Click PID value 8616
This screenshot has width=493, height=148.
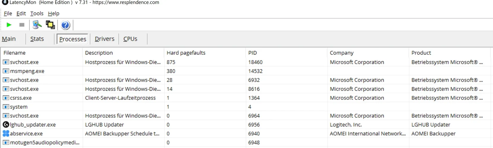click(254, 89)
